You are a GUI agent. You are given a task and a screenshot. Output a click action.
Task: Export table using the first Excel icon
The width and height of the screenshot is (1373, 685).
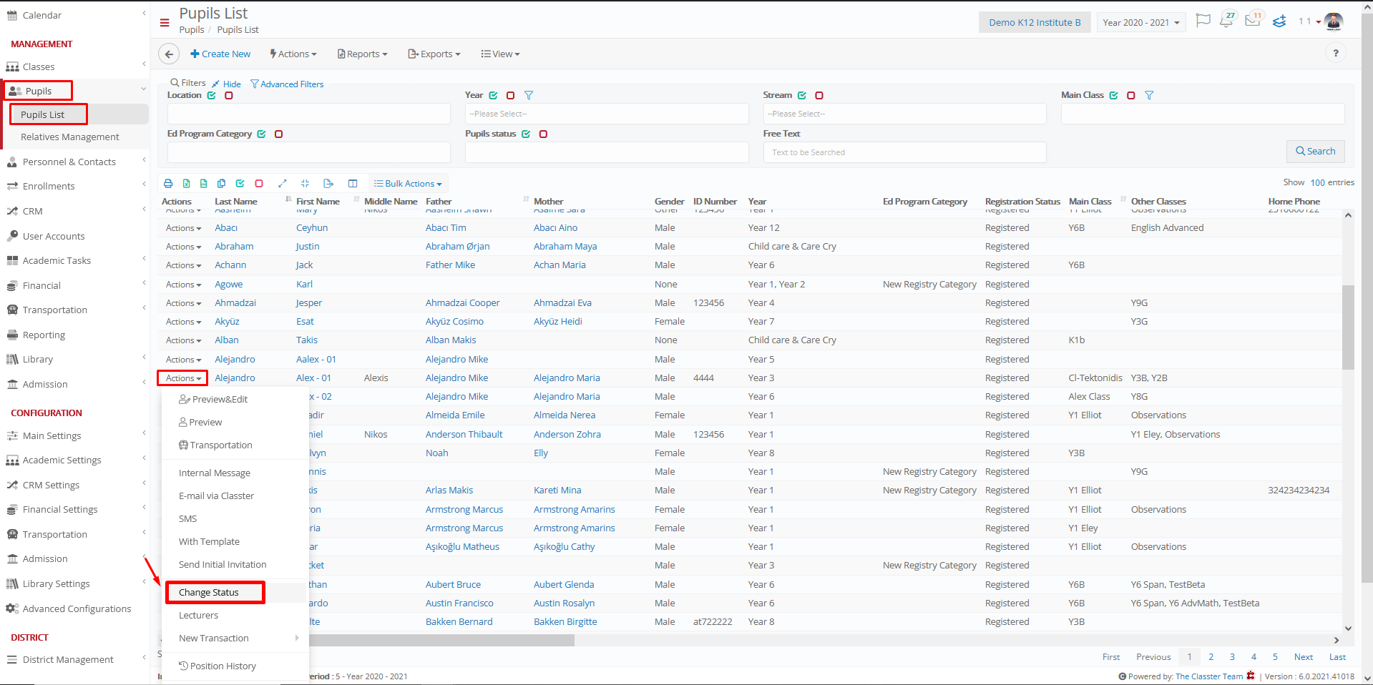pos(186,184)
